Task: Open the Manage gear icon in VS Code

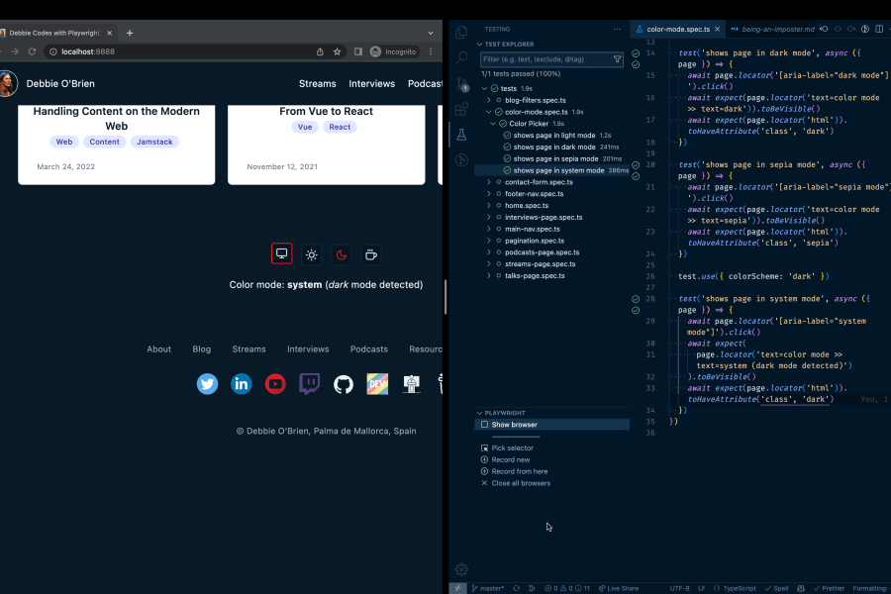Action: [461, 569]
